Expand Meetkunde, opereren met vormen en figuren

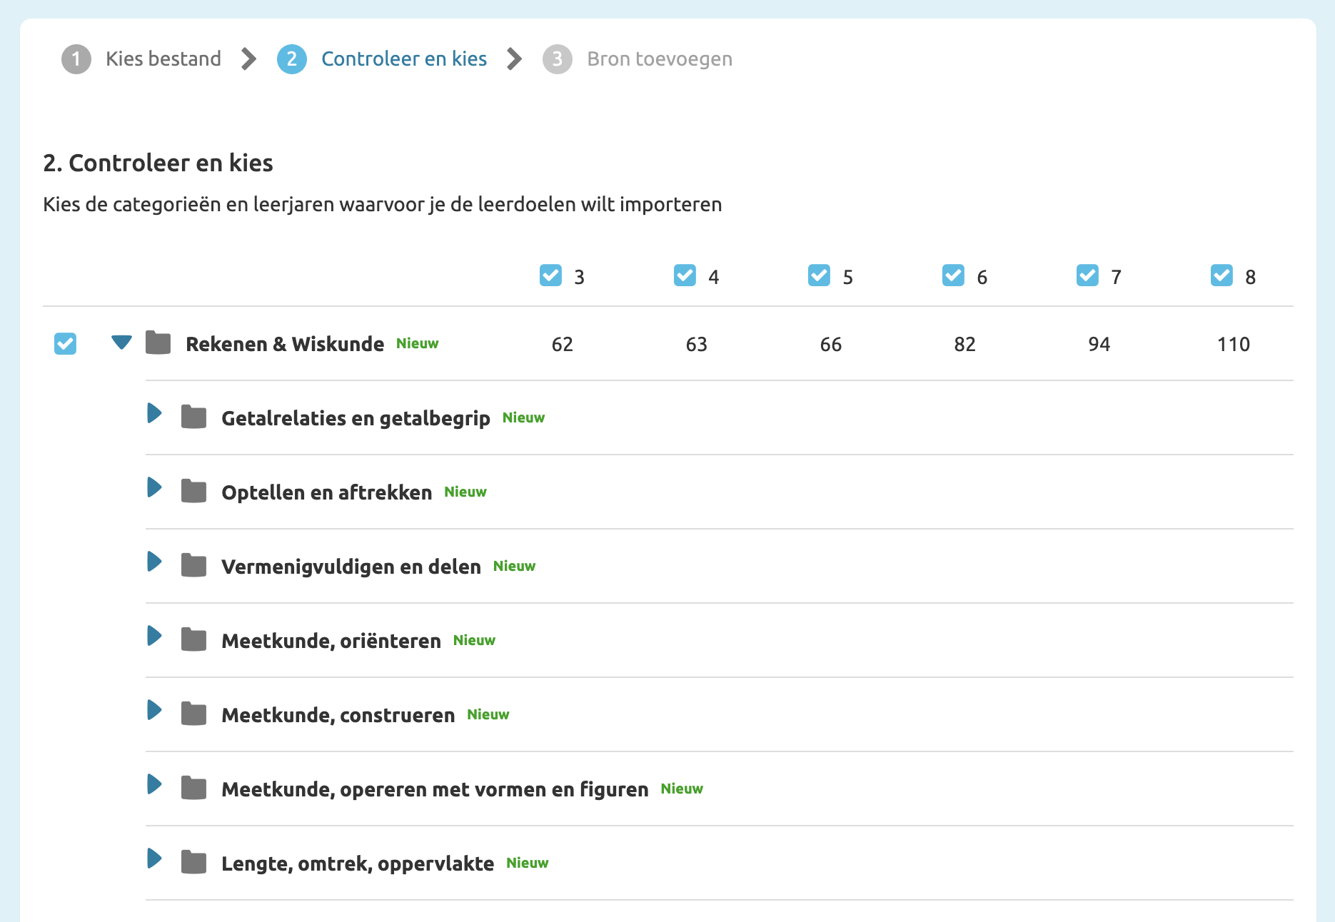(x=153, y=786)
